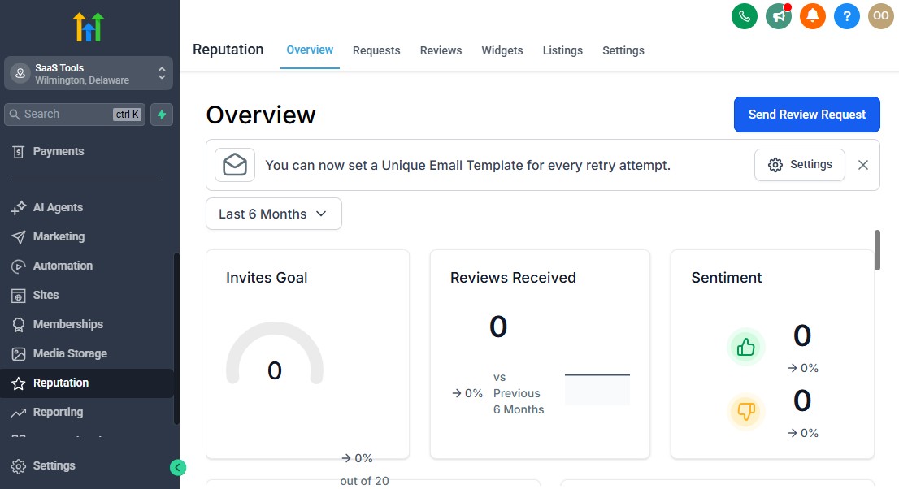The image size is (899, 489).
Task: Switch to the Reviews tab
Action: point(441,50)
